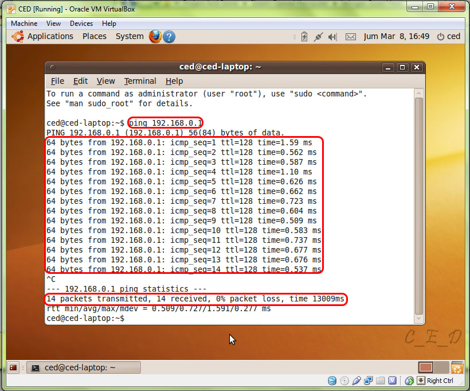Click the ping 192.168.0.1 command text
The width and height of the screenshot is (470, 391).
[x=166, y=123]
